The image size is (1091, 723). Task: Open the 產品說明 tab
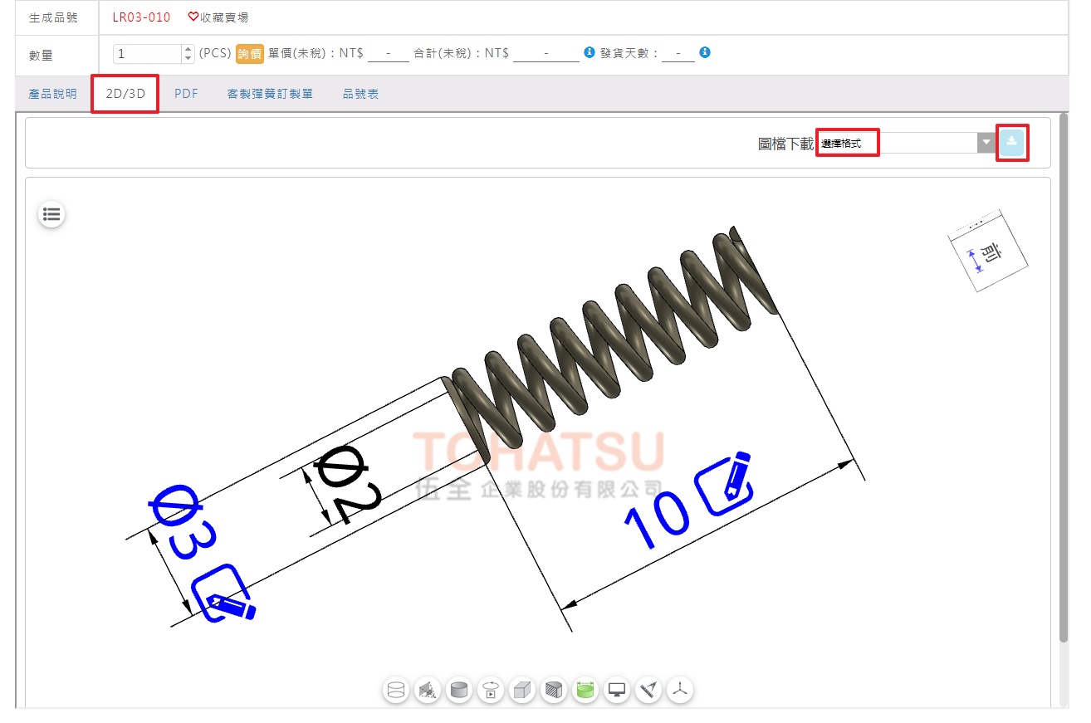(52, 94)
